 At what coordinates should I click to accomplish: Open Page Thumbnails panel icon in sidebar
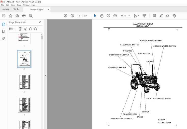[4, 24]
